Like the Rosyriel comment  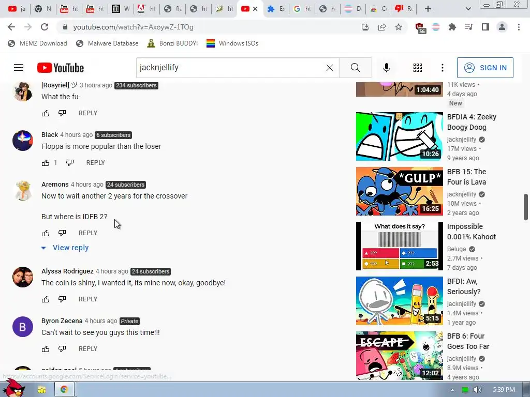pyautogui.click(x=46, y=113)
